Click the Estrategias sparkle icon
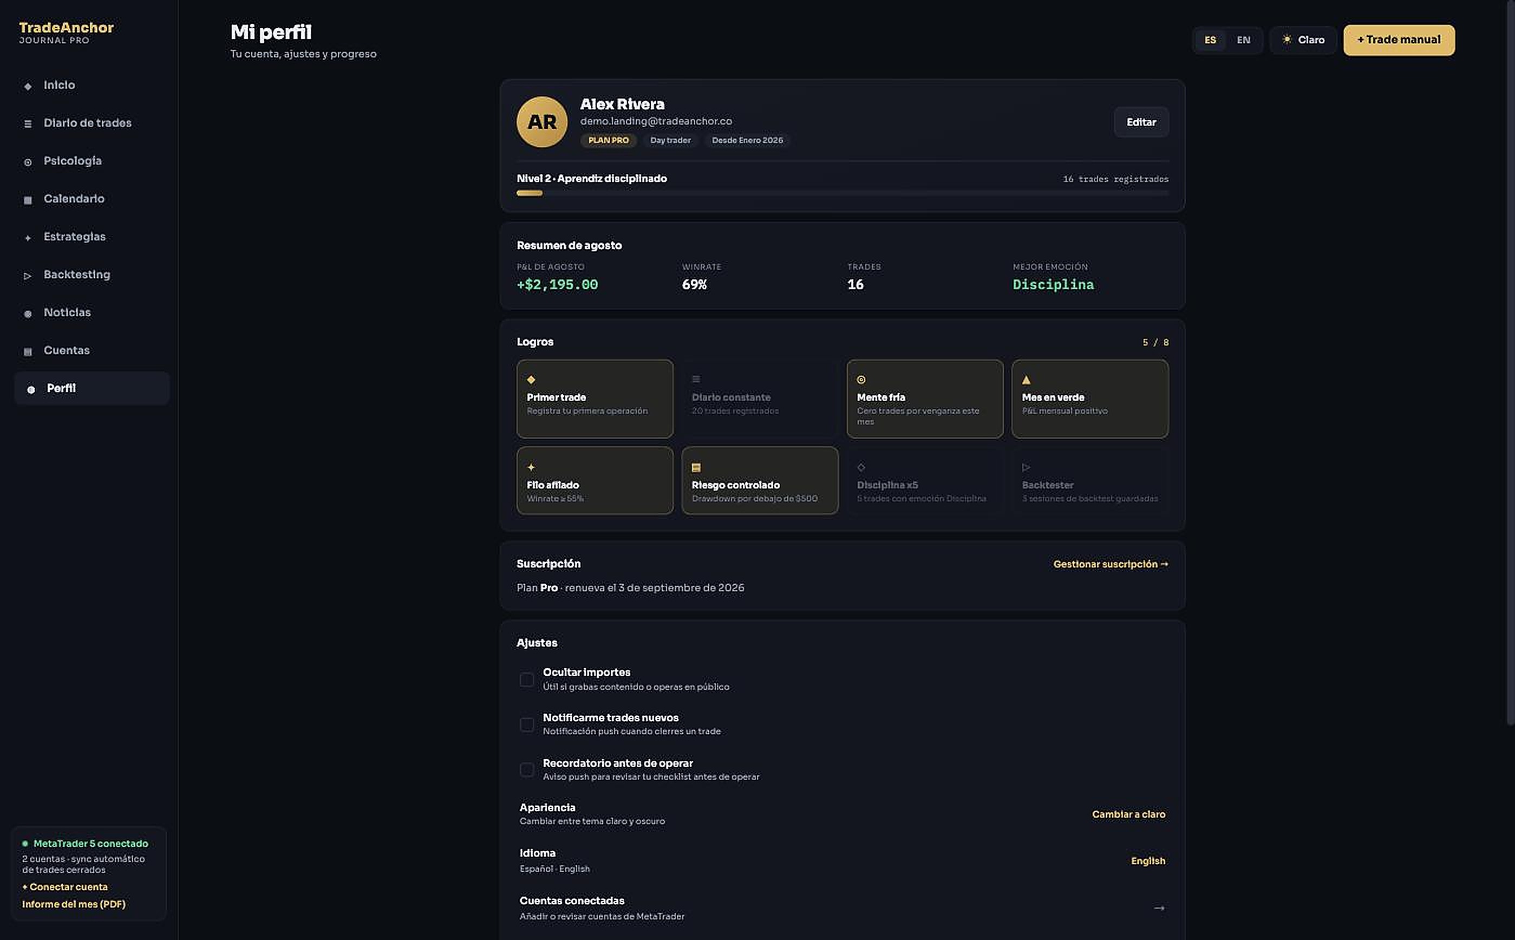Screen dimensions: 1515x940 pos(28,238)
